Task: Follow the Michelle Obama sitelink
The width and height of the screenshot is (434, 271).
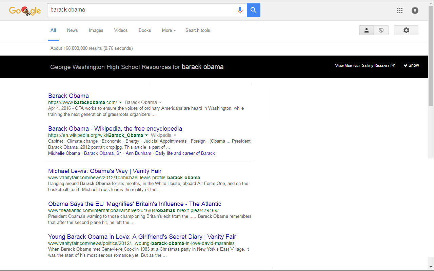Action: point(64,153)
